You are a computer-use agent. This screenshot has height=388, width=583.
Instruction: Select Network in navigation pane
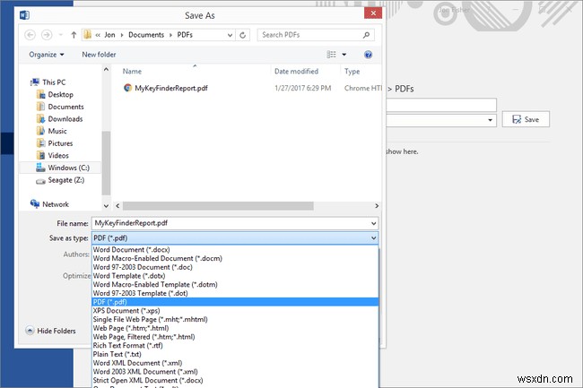click(55, 204)
